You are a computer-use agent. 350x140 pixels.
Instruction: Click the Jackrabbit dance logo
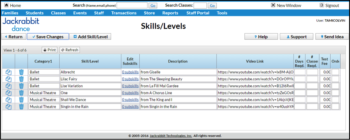pos(21,24)
